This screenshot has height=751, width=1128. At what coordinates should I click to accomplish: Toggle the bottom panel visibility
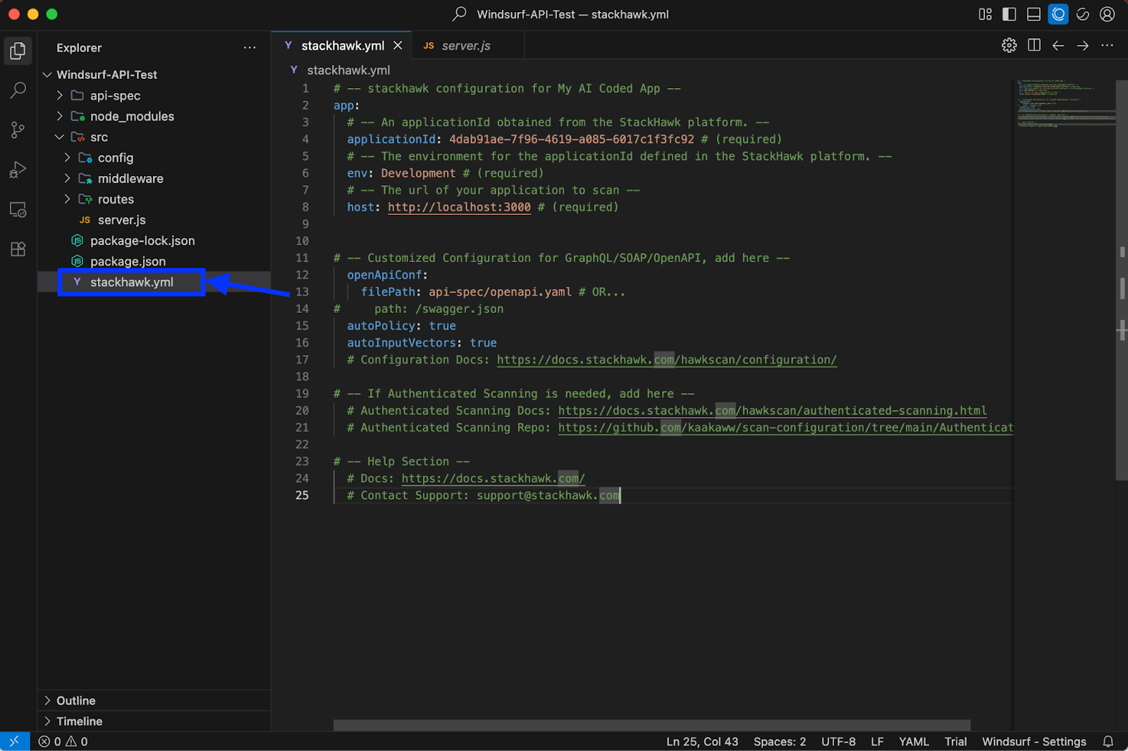1034,14
